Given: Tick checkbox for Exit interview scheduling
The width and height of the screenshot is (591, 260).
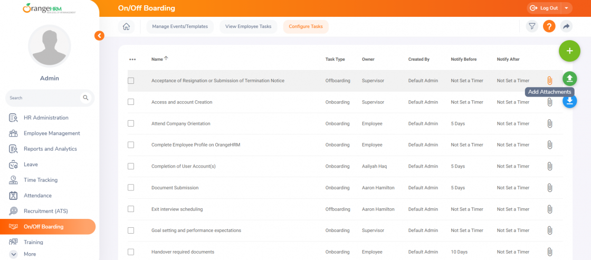Looking at the screenshot, I should (131, 209).
